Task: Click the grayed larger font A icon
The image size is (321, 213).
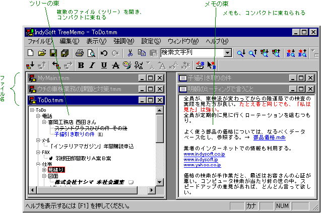Action: pyautogui.click(x=162, y=65)
